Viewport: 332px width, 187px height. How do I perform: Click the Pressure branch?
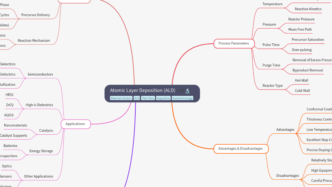269,24
